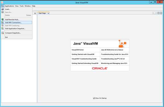The height and width of the screenshot is (107, 164).
Task: Toggle the Show On Startup checkbox
Action: [94, 98]
